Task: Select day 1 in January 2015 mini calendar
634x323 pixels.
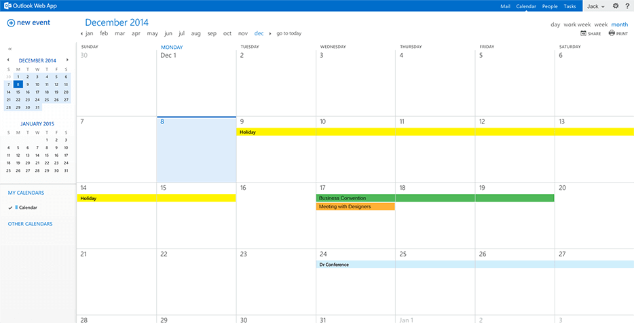Action: pyautogui.click(x=47, y=140)
